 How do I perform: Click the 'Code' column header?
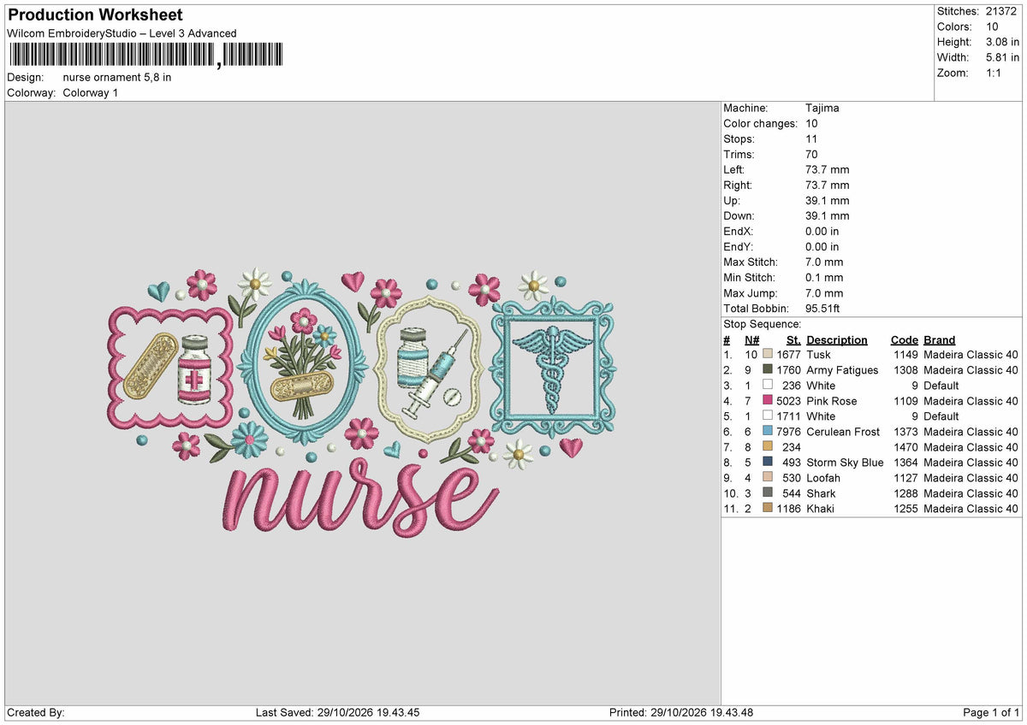coord(904,340)
